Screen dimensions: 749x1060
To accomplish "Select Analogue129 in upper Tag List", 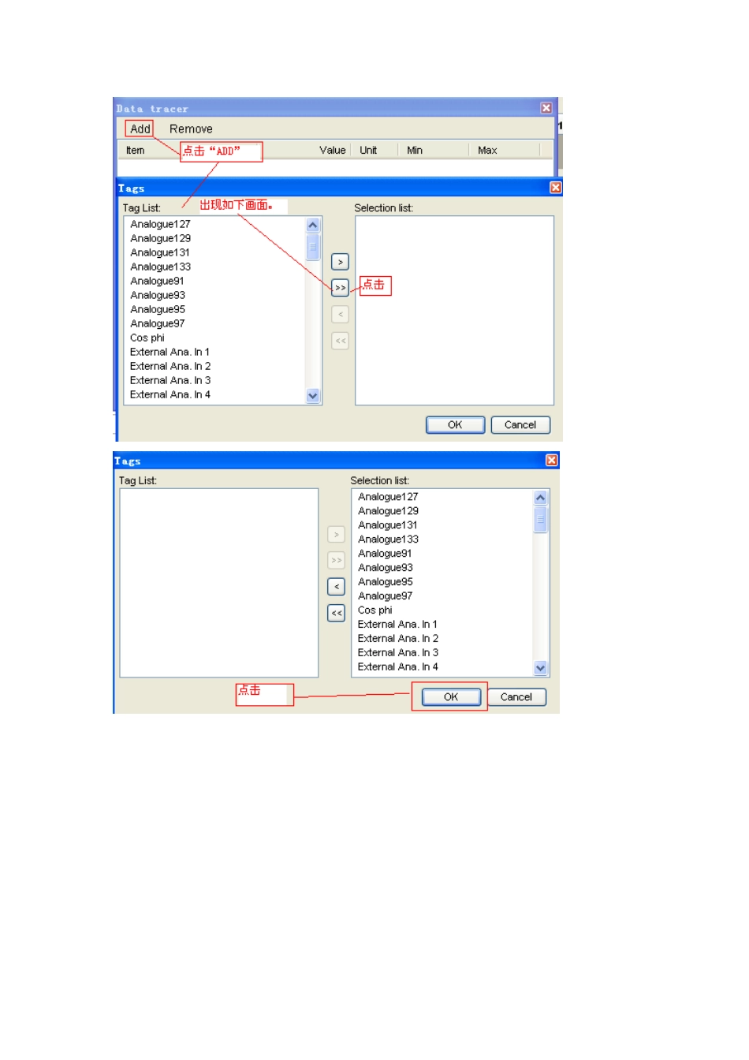I will click(160, 238).
